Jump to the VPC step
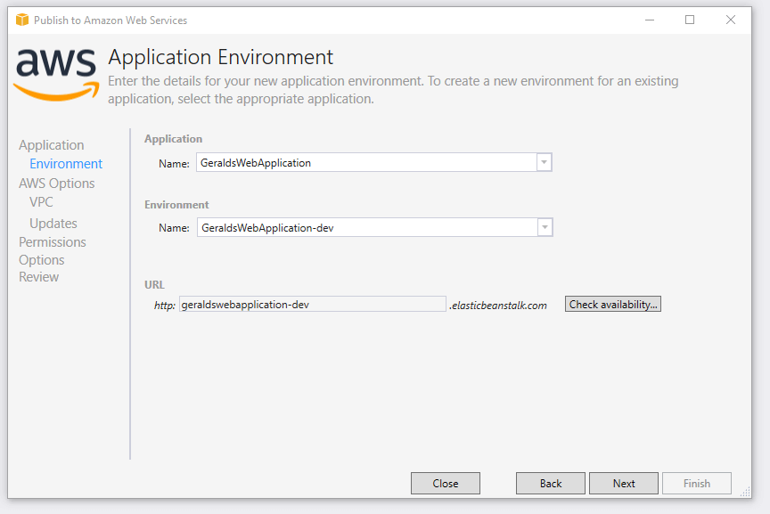 [41, 202]
